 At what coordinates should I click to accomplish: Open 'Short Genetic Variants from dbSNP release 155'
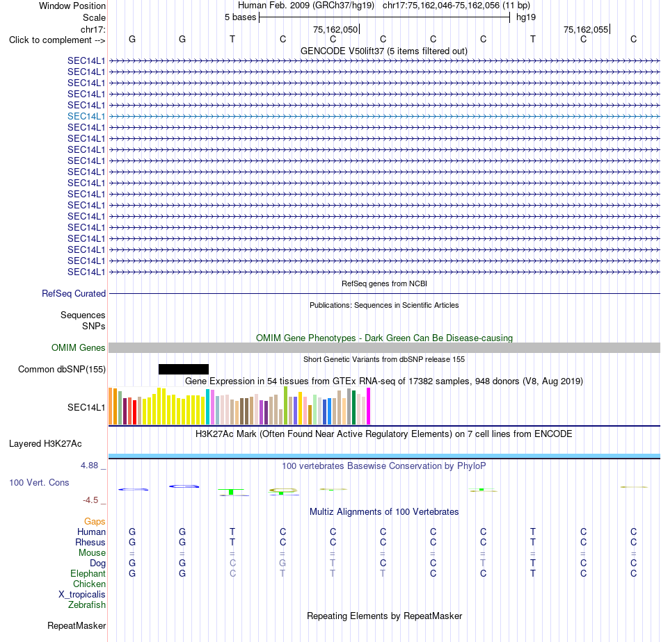(x=384, y=359)
